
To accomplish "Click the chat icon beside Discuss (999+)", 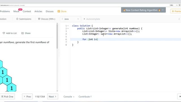I will pyautogui.click(x=39, y=19).
